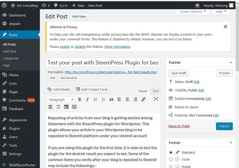Uncheck Publish to steem checkbox
Viewport: 239px width, 168px height.
pyautogui.click(x=170, y=107)
